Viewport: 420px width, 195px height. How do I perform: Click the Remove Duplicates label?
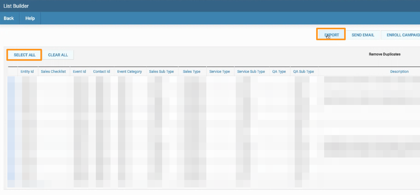click(384, 54)
